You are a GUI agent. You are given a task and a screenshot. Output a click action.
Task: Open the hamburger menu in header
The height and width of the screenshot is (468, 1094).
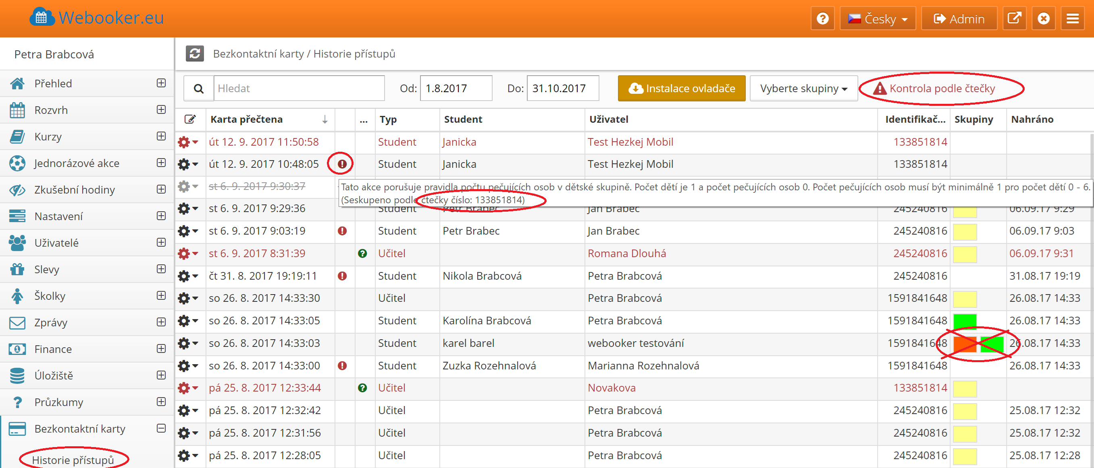[1072, 19]
